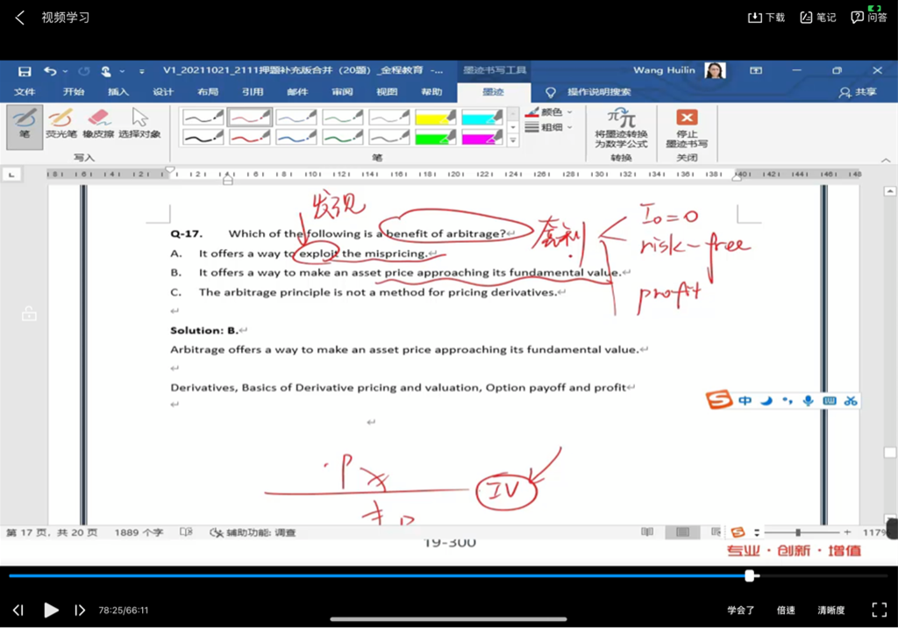Switch to the 视图 ribbon tab
The image size is (898, 628).
tap(387, 92)
